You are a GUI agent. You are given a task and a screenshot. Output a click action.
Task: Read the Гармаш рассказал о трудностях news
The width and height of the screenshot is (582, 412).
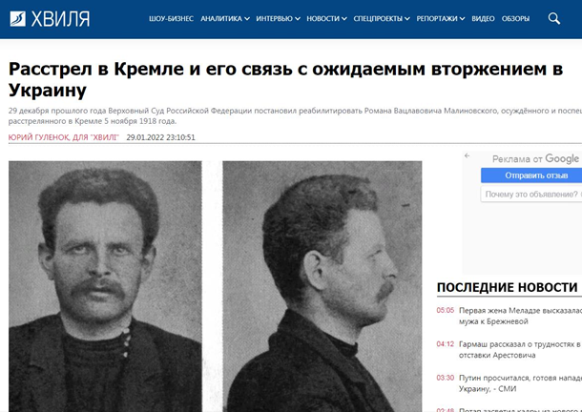[520, 350]
